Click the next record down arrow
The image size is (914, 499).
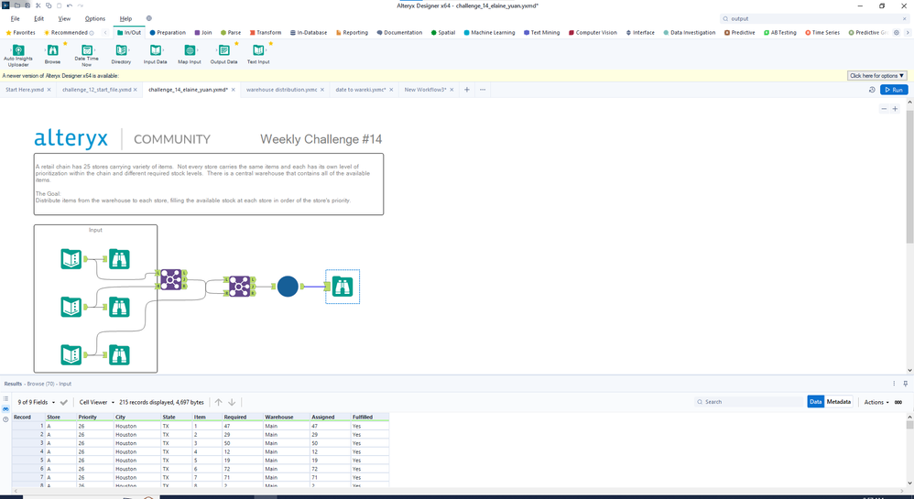pos(232,402)
